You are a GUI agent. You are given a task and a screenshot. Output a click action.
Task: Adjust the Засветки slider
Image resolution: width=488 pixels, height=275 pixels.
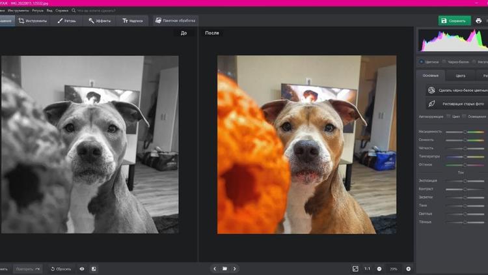pyautogui.click(x=465, y=197)
